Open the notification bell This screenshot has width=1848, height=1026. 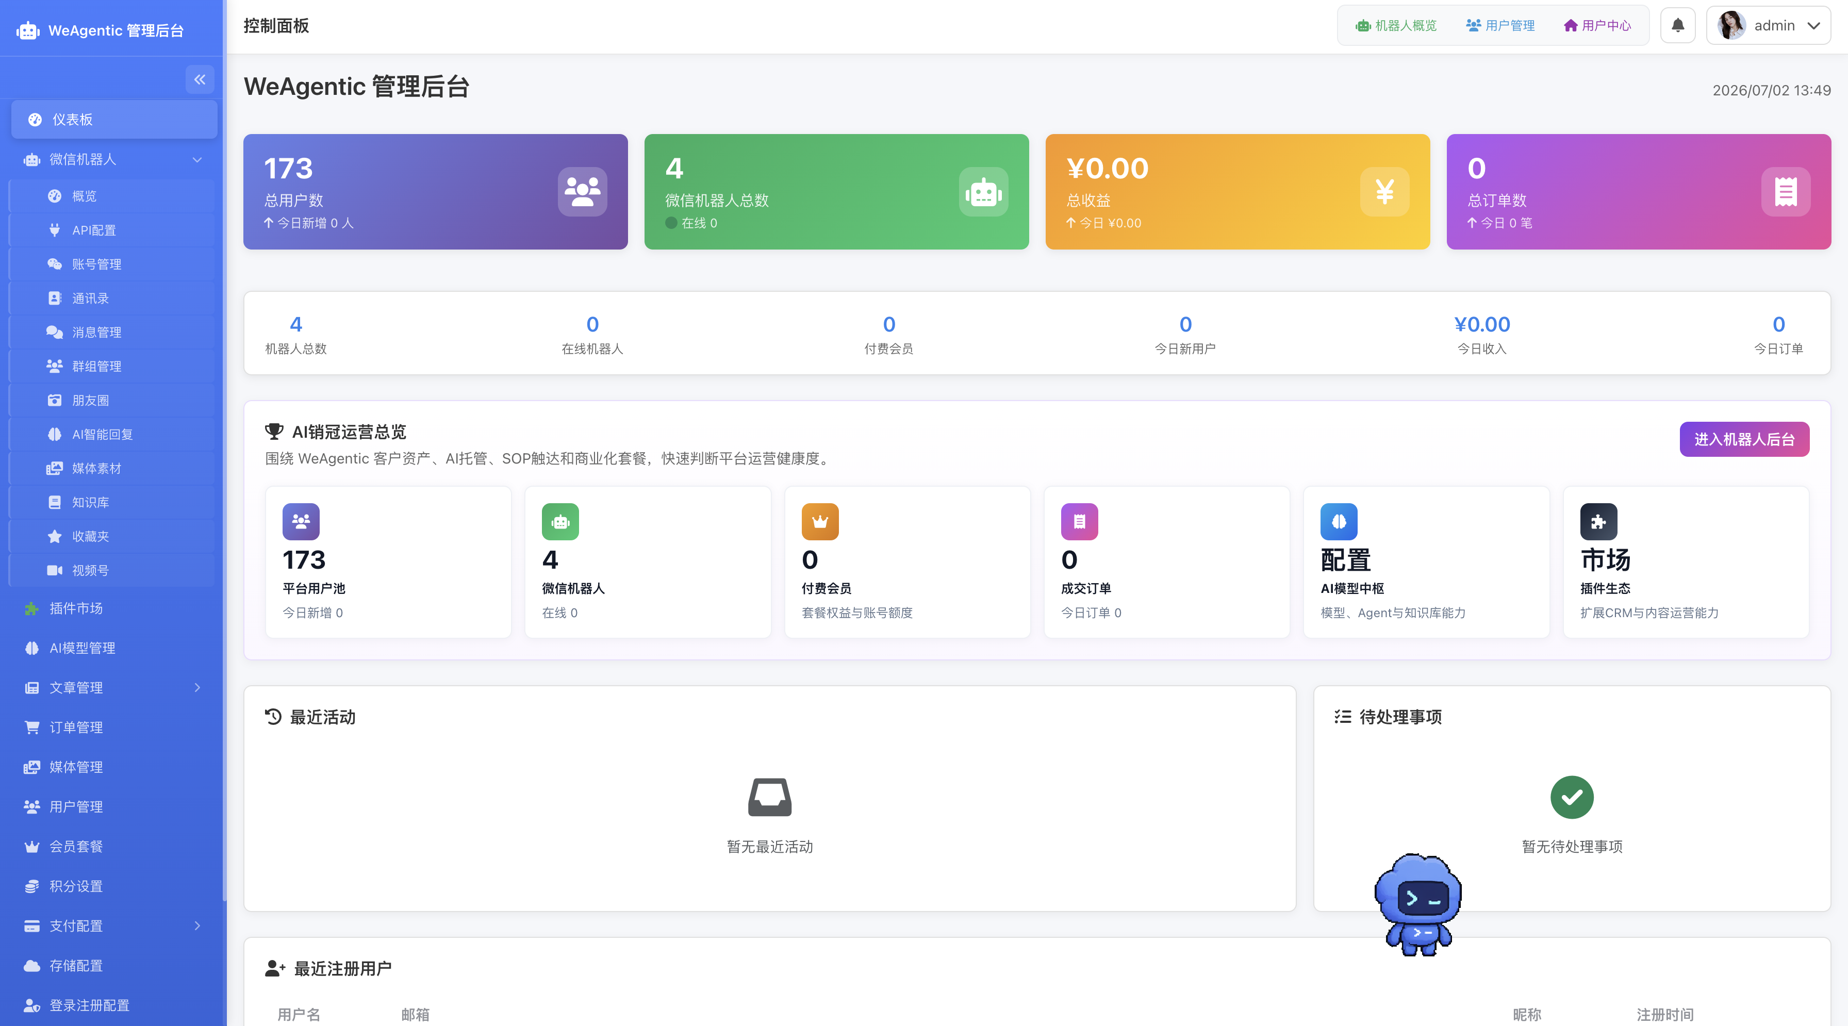click(x=1677, y=26)
